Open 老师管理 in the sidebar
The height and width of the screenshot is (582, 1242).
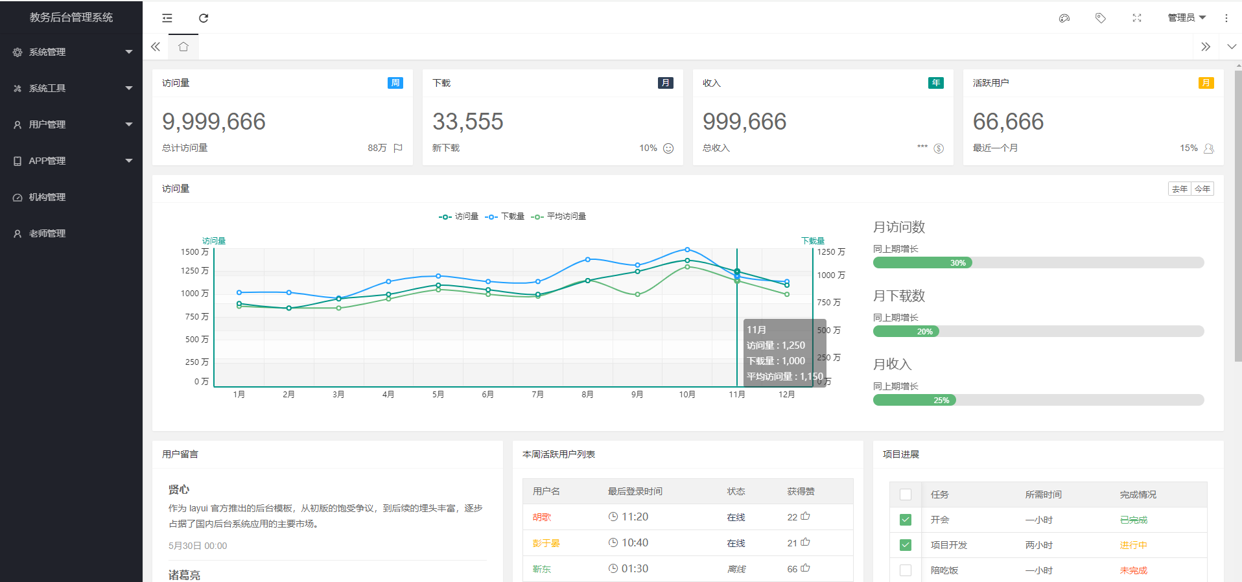click(x=71, y=233)
